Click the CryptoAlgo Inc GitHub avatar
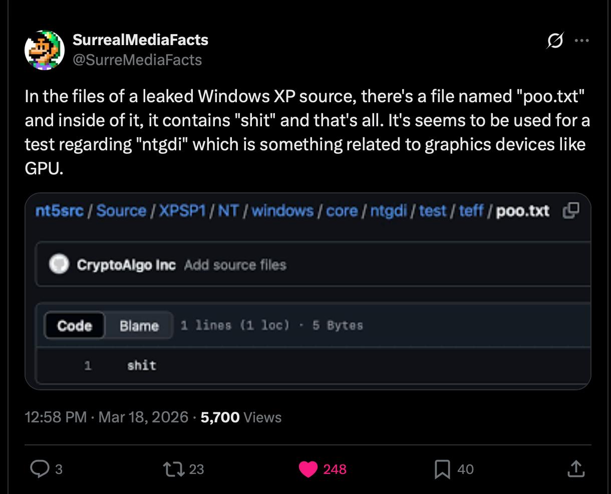 (x=59, y=265)
